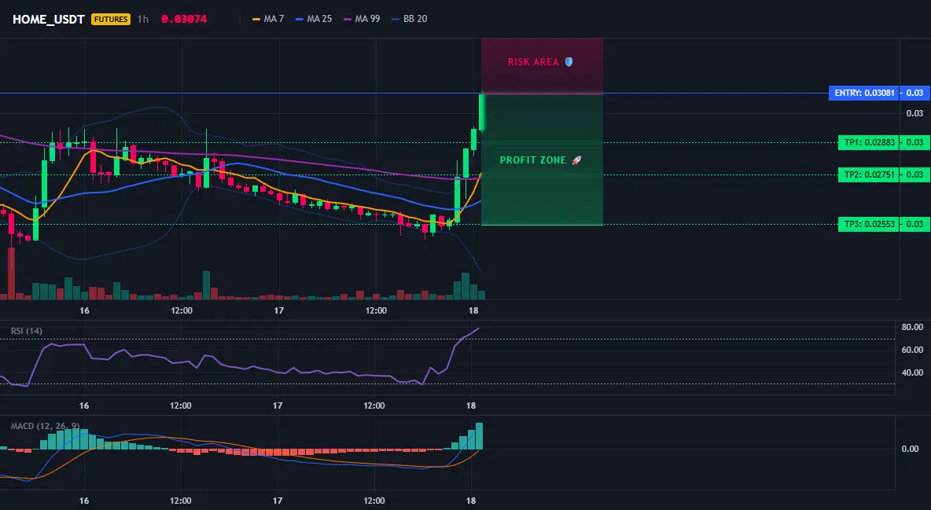The image size is (931, 510).
Task: Toggle the MA 7 legend entry
Action: pyautogui.click(x=268, y=19)
